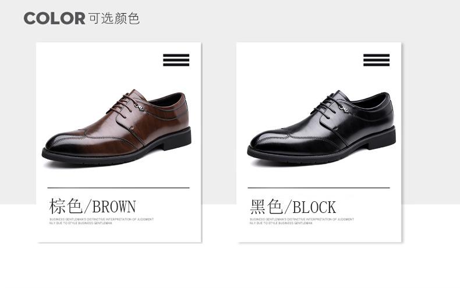
Task: Click the small description under BLOCK
Action: point(302,221)
